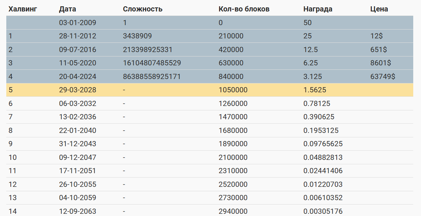Viewport: 421px width, 216px height.
Task: Click the highlighted date 29-03-2028
Action: pyautogui.click(x=77, y=90)
